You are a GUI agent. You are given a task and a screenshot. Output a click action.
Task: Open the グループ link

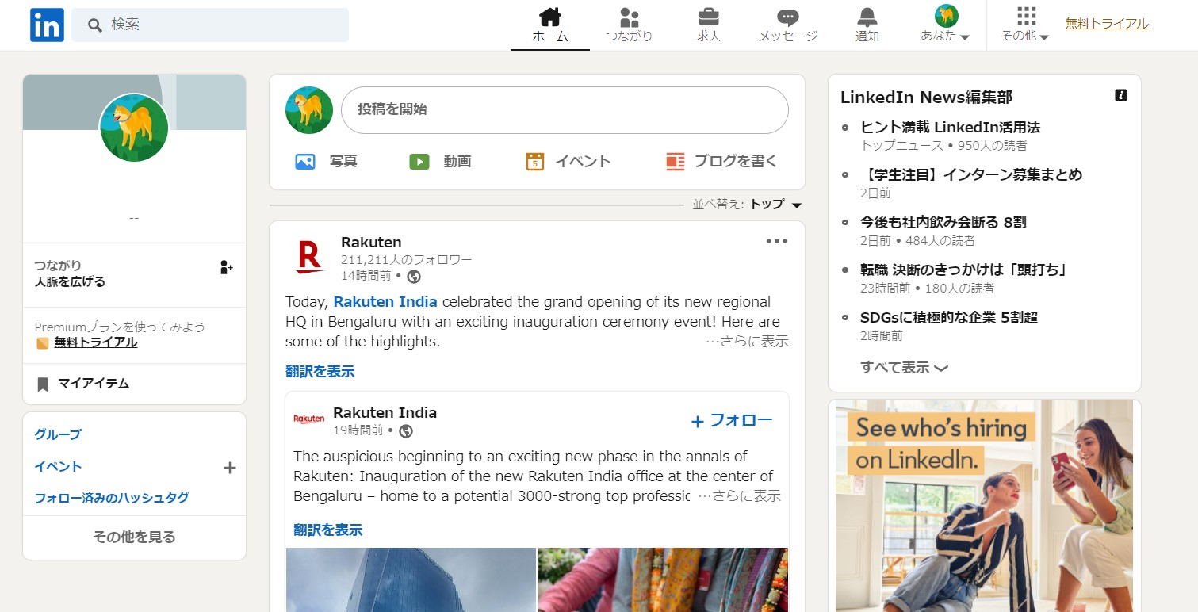coord(58,434)
